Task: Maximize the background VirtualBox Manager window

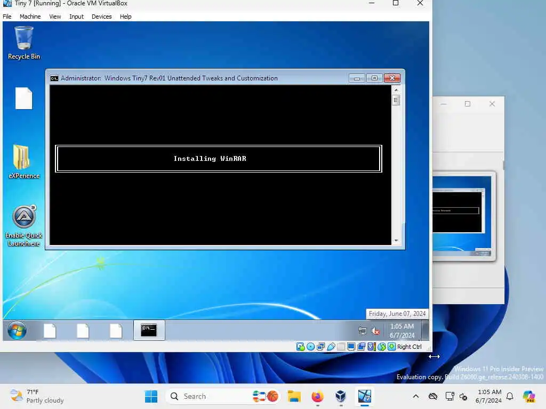Action: 467,104
